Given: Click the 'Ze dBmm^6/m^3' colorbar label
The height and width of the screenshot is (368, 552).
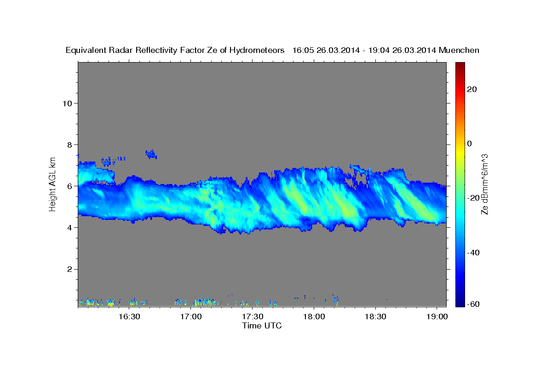Looking at the screenshot, I should pyautogui.click(x=484, y=184).
